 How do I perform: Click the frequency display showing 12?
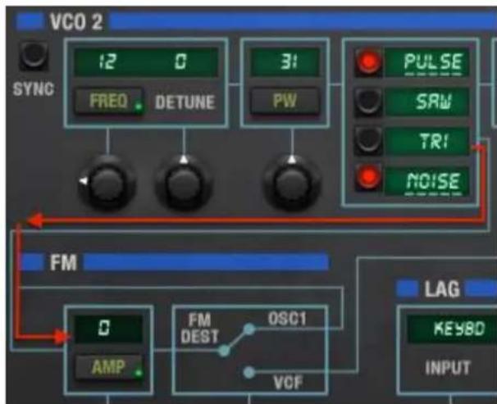tap(107, 61)
